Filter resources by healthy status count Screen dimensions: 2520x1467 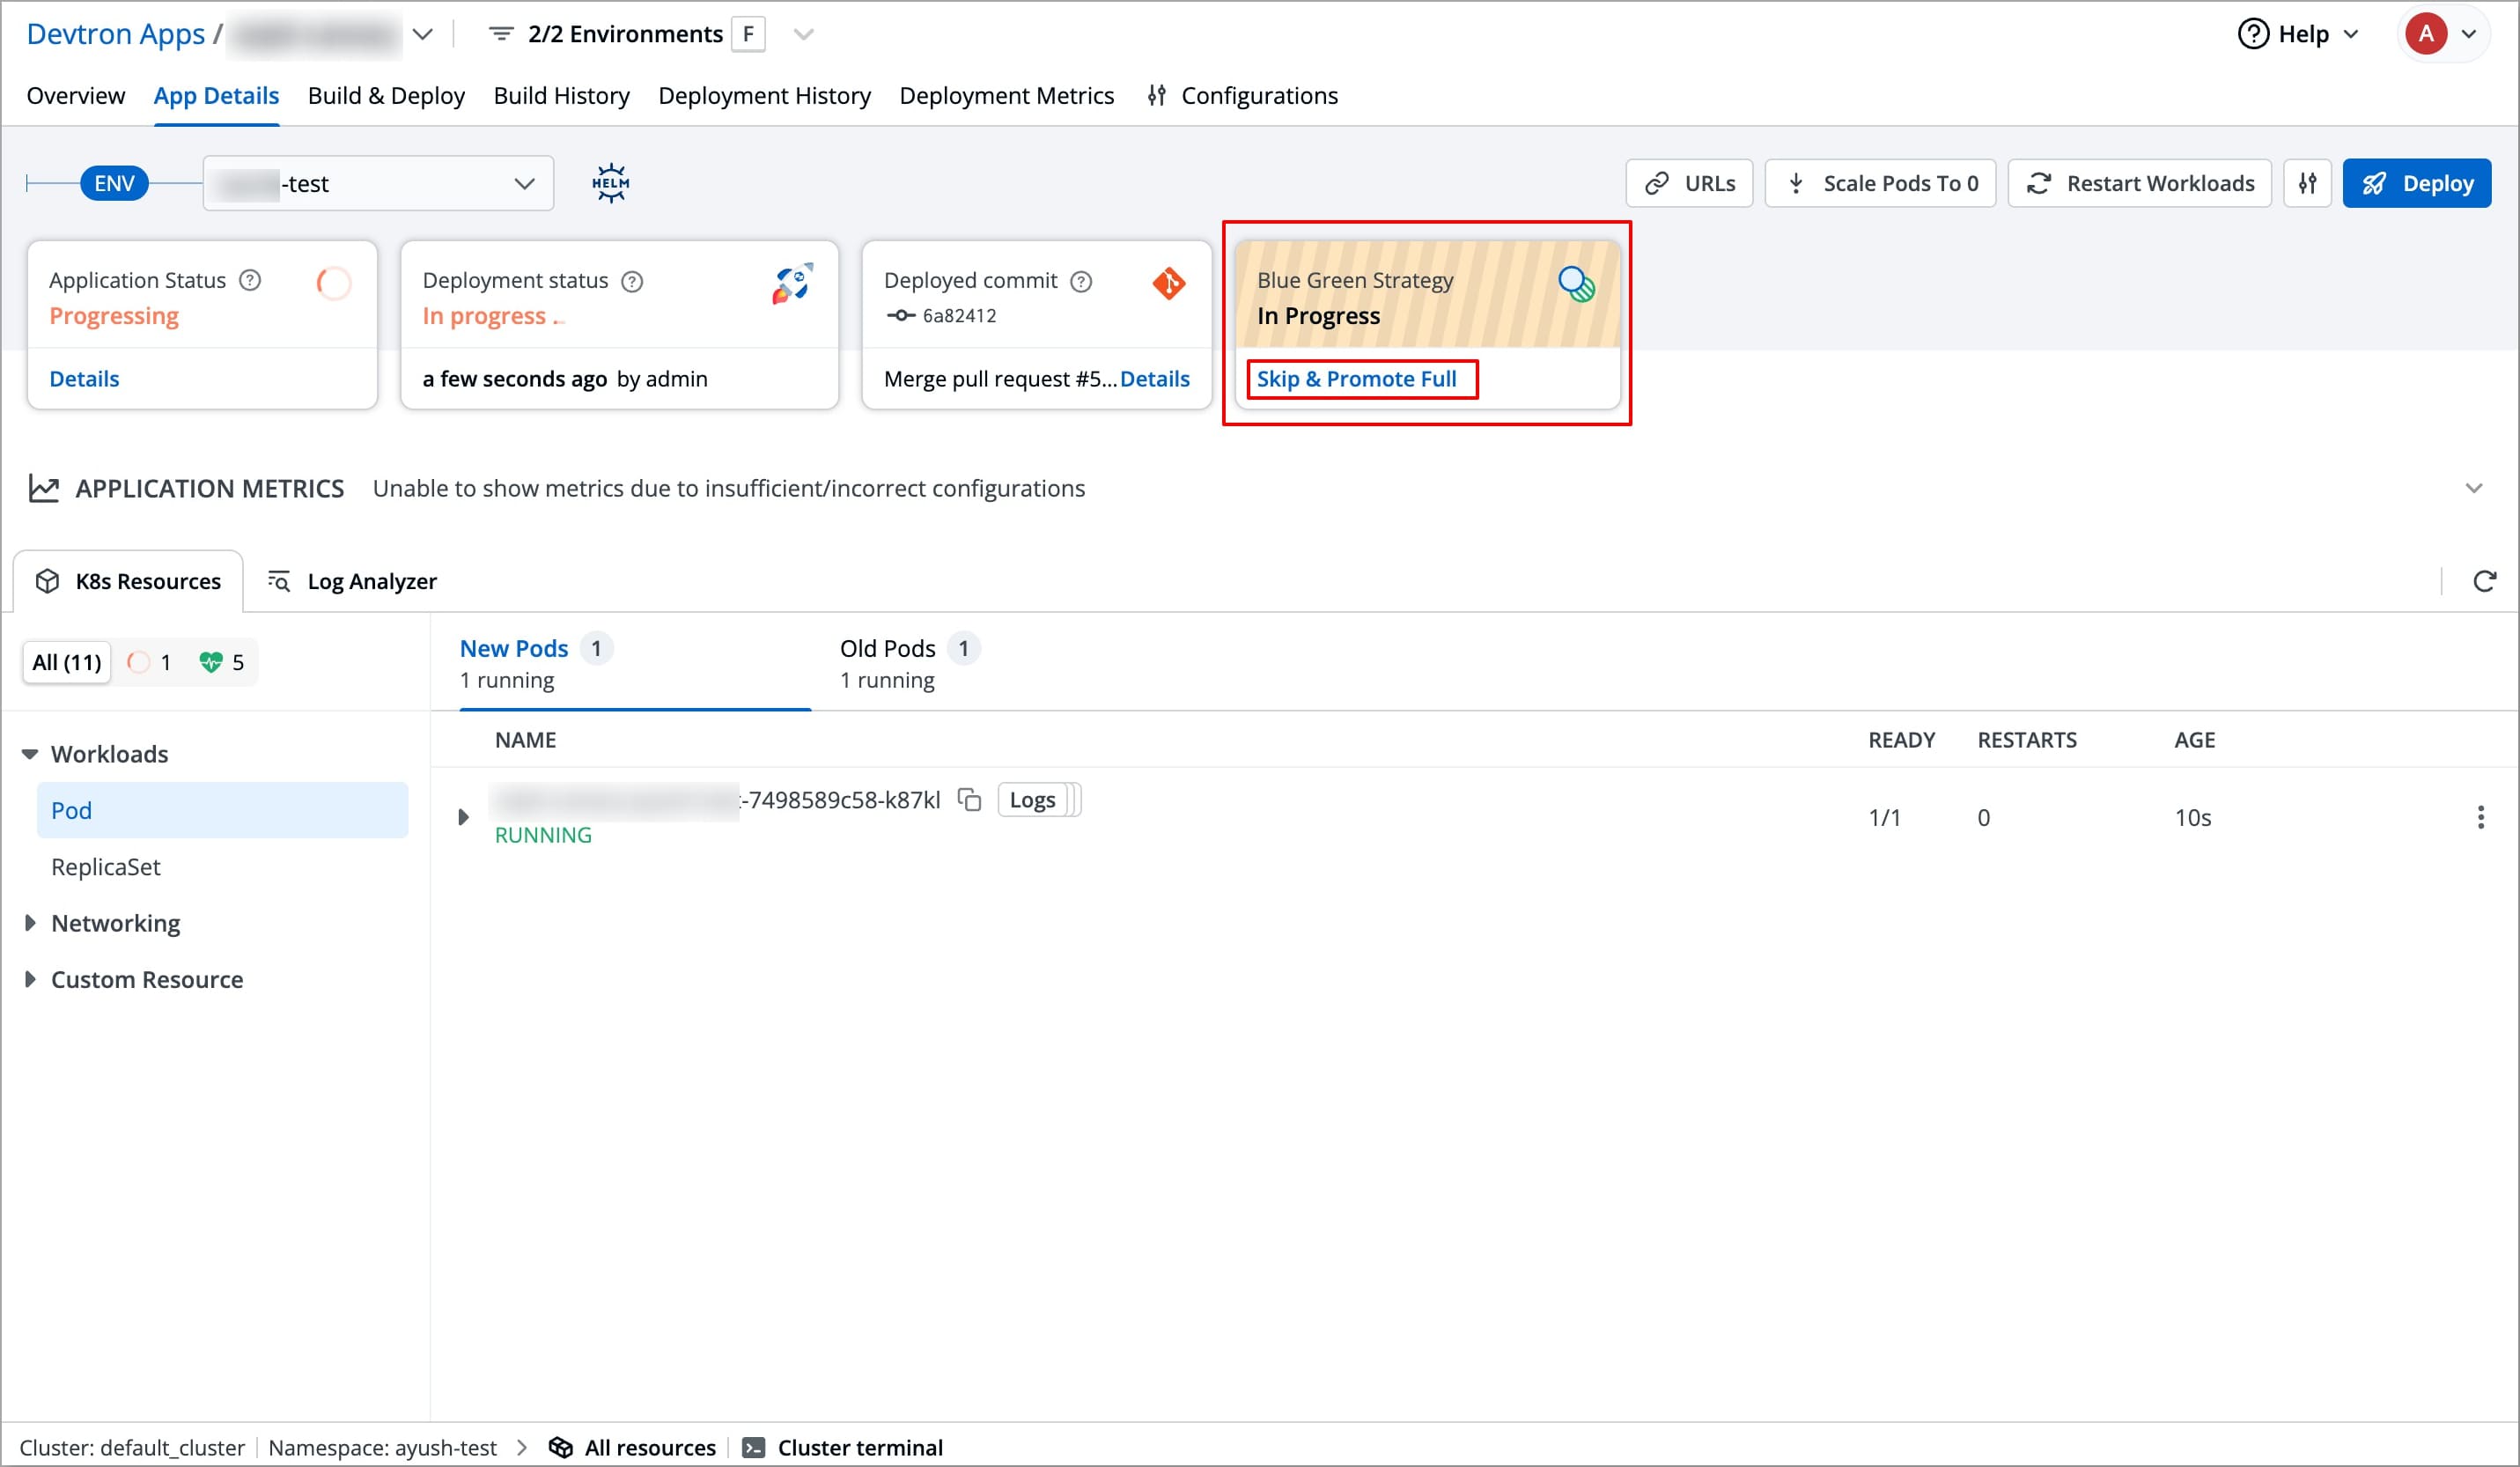pyautogui.click(x=222, y=662)
